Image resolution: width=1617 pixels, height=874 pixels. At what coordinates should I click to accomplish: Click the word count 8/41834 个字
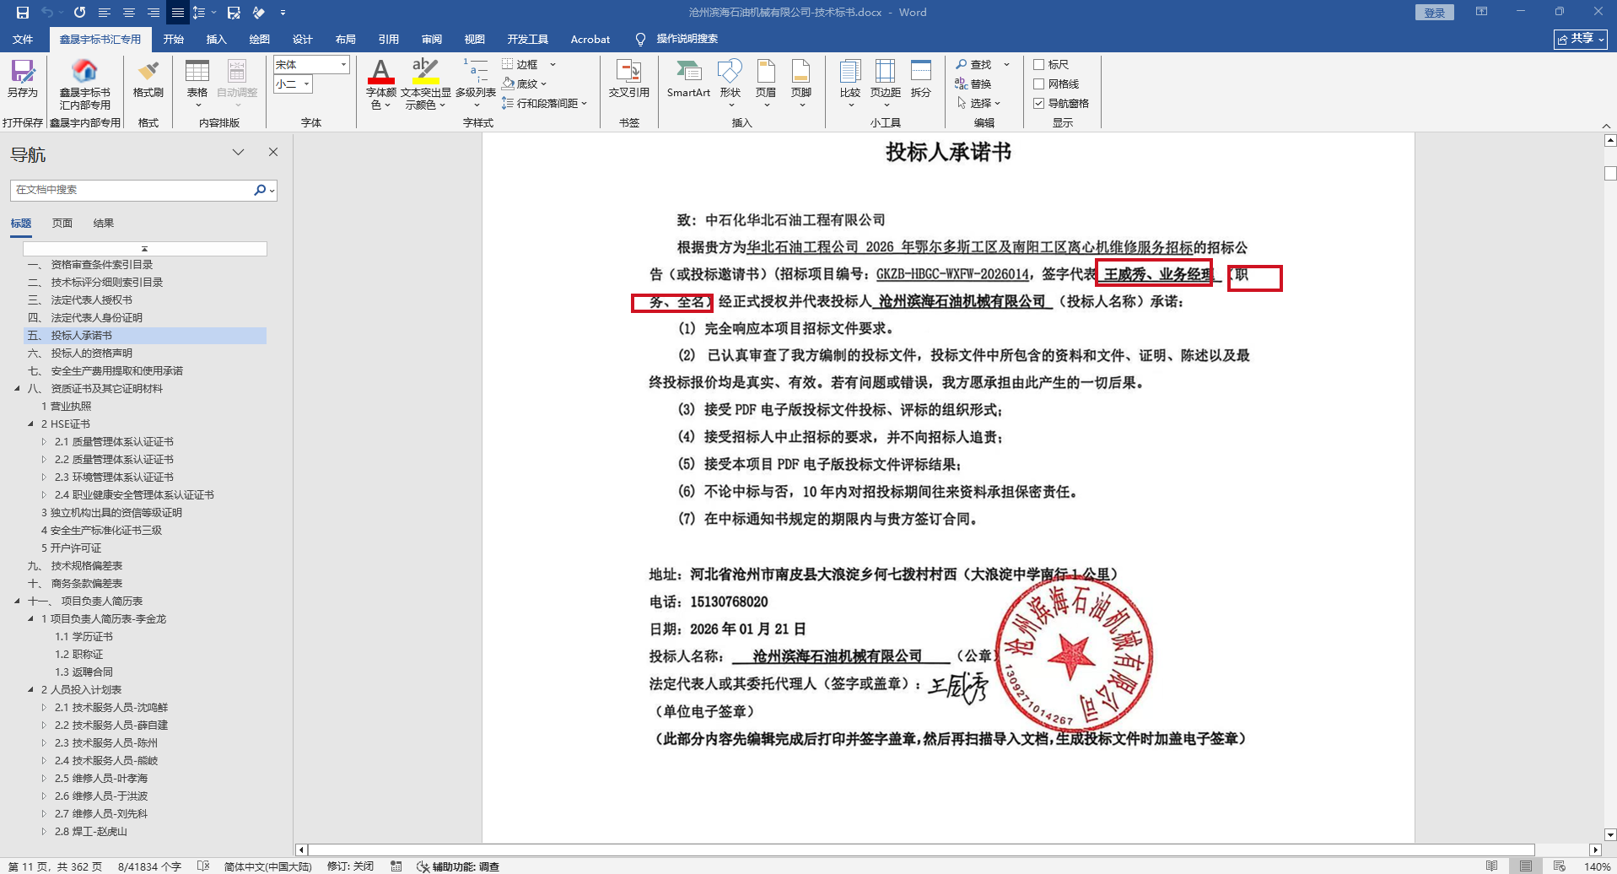149,866
